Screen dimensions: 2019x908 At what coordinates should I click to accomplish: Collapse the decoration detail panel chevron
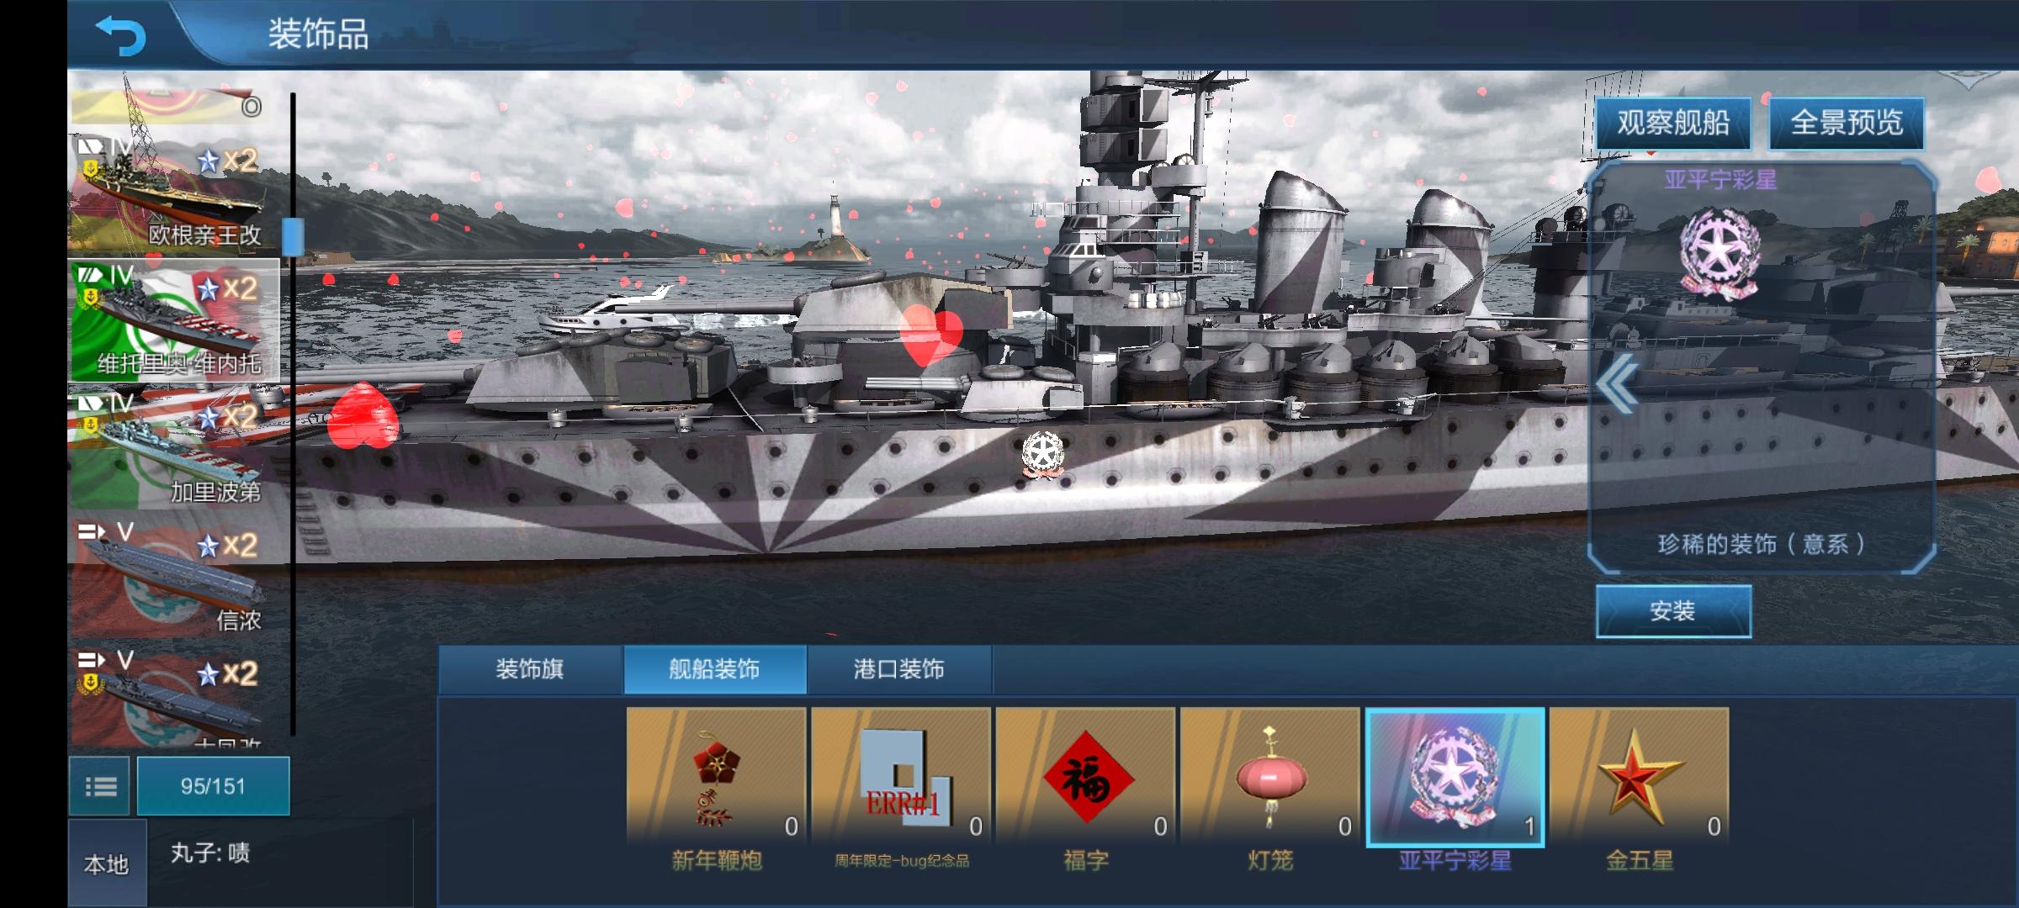1616,383
